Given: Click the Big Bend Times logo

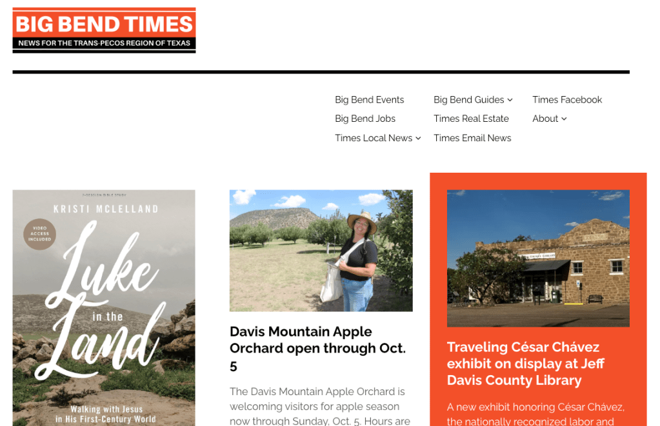Looking at the screenshot, I should click(x=104, y=30).
